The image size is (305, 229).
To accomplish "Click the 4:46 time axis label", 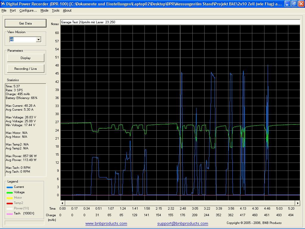I will 267,208.
